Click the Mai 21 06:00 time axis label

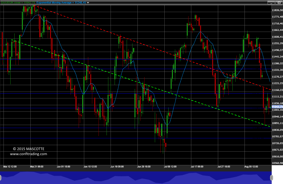(x=37, y=167)
